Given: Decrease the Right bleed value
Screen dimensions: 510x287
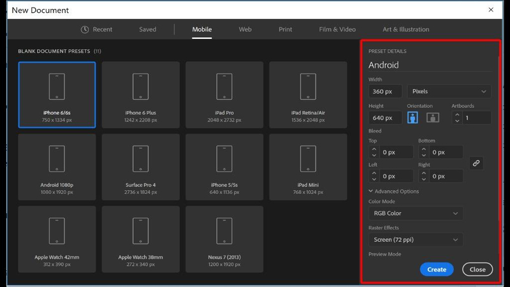Looking at the screenshot, I should click(423, 179).
